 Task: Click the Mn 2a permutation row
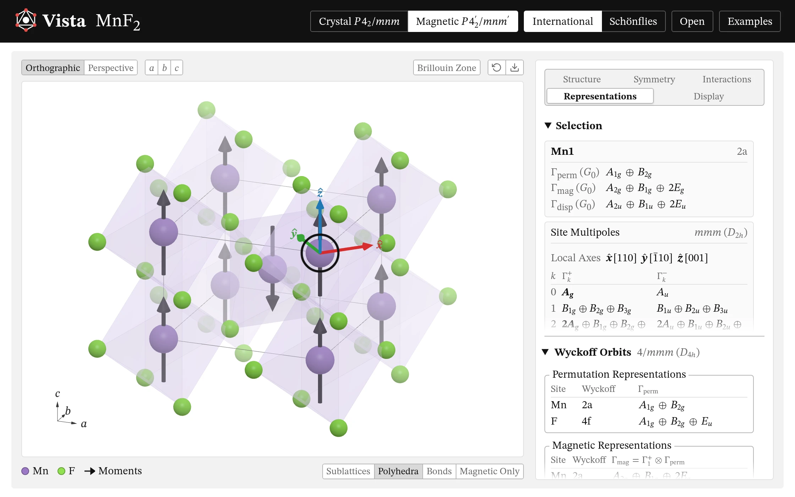point(649,405)
